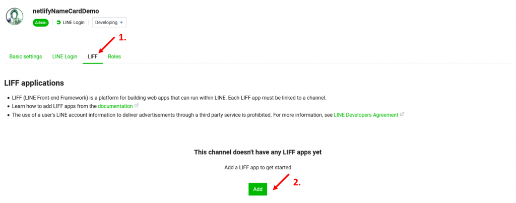Image resolution: width=516 pixels, height=203 pixels.
Task: Open the Basic settings tab
Action: click(26, 56)
